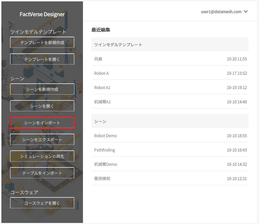
Task: Click テンプレートを開く button
Action: pos(42,59)
